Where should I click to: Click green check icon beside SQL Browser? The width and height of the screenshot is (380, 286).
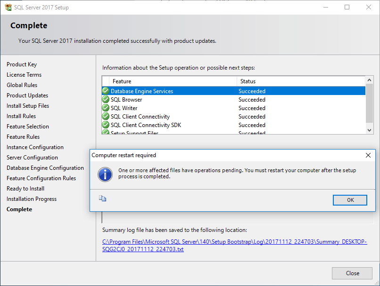(106, 99)
